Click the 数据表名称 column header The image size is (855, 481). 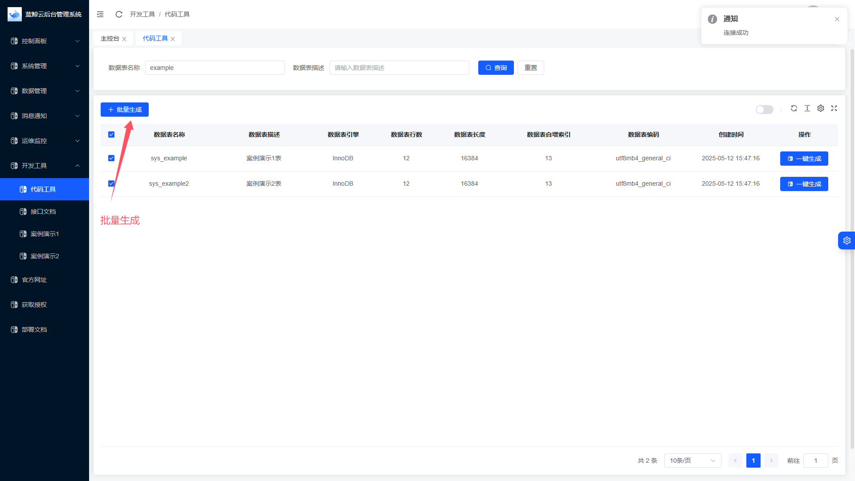(169, 135)
